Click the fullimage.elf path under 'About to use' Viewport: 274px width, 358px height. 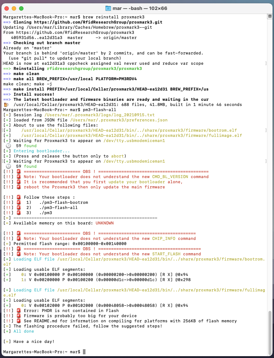(132, 136)
